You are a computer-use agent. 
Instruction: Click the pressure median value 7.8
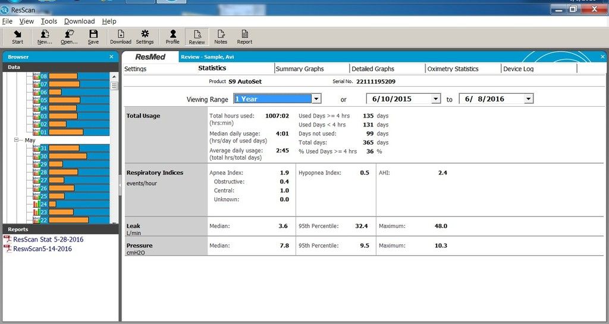[284, 246]
